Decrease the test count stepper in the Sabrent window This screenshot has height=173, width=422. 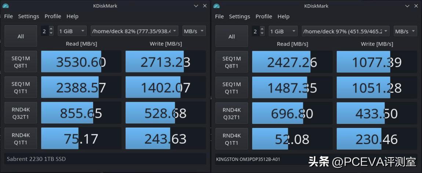(x=51, y=33)
